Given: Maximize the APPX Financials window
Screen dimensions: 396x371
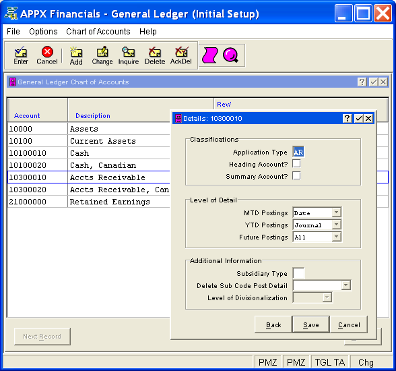Looking at the screenshot, I should tap(363, 13).
